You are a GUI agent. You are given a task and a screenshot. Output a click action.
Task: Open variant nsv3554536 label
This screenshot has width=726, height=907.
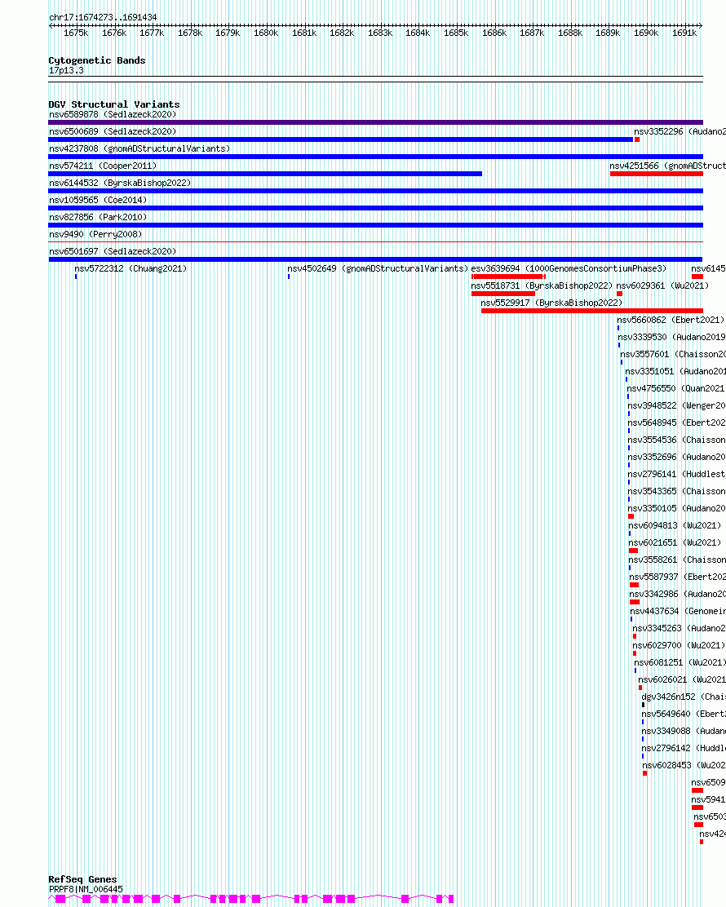676,440
